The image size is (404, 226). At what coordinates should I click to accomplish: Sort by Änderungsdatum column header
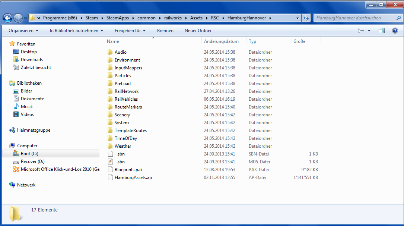(x=221, y=41)
